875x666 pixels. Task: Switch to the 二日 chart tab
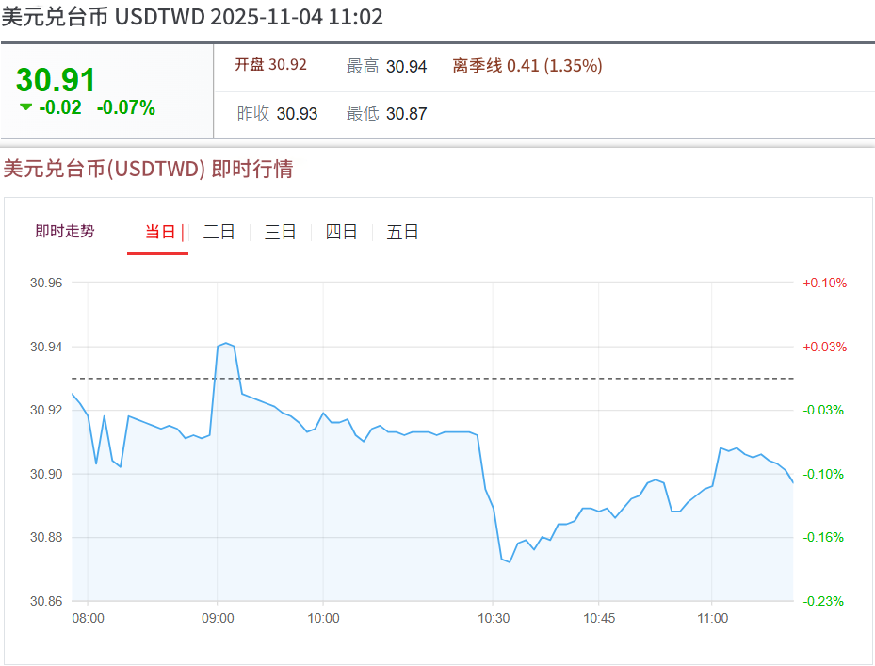[219, 232]
